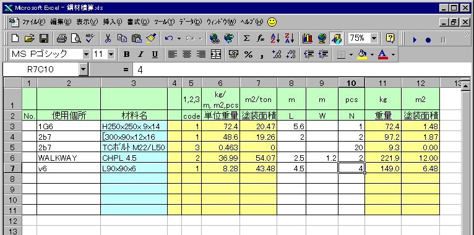Click the record macro circle button
Screen dimensions: 474x235
[428, 40]
